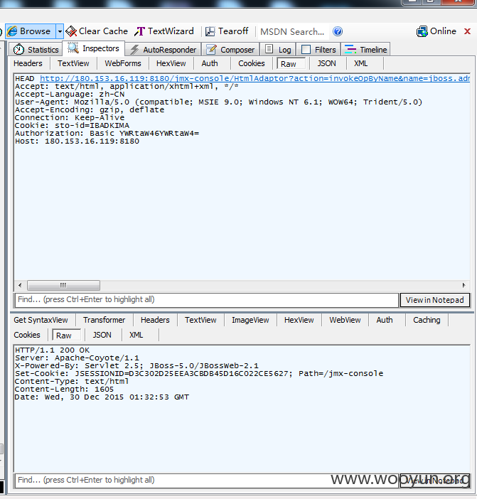Switch to the Statistics tab
The width and height of the screenshot is (477, 499).
(x=36, y=50)
